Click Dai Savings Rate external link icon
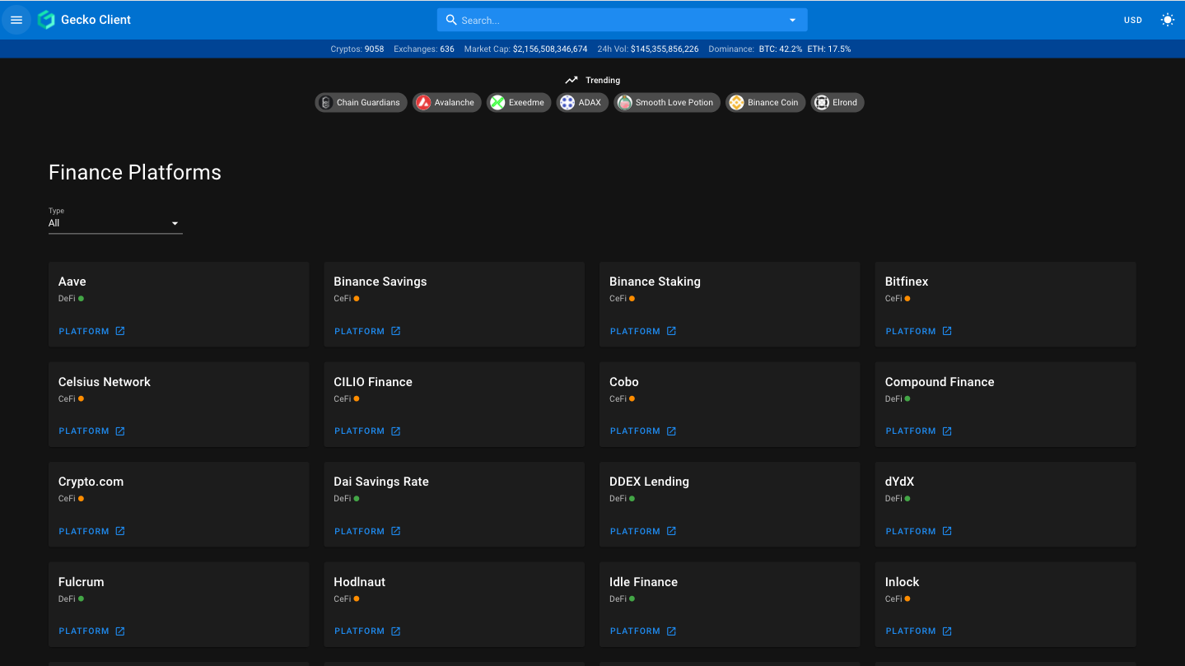The image size is (1185, 666). pos(395,531)
